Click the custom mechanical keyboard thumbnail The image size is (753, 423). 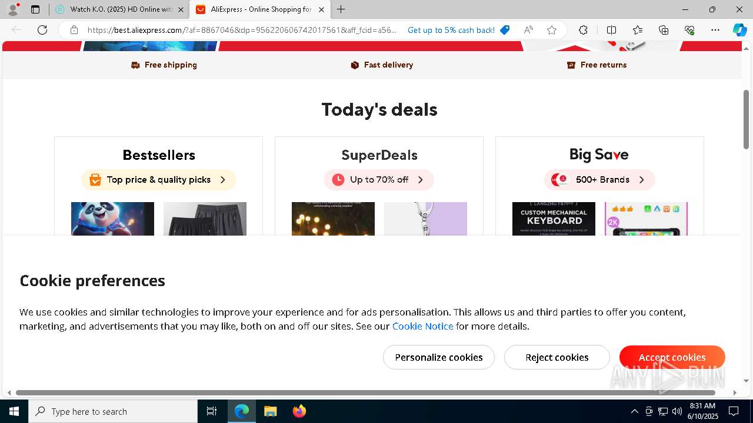coord(554,219)
